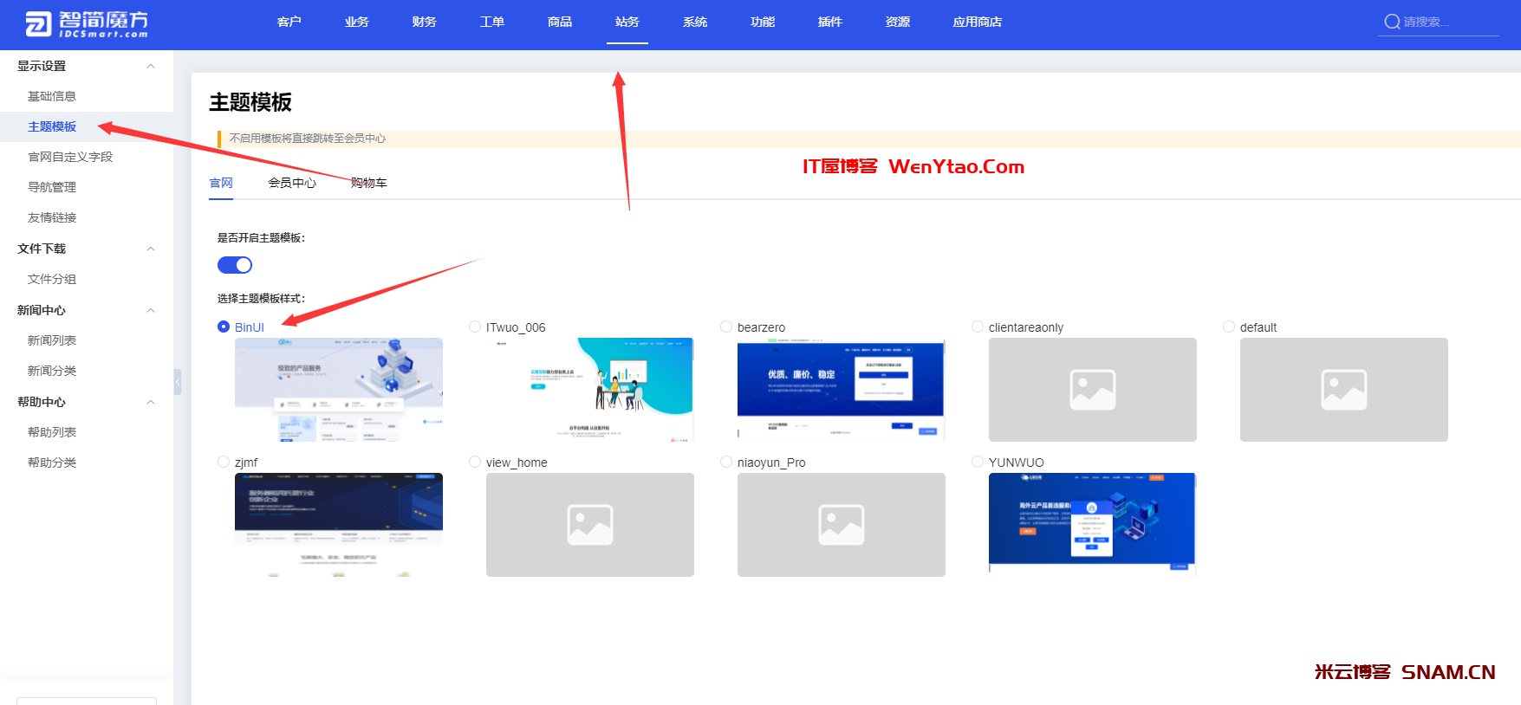This screenshot has width=1521, height=705.
Task: Open the YUNWUO theme preview thumbnail
Action: [x=1092, y=523]
